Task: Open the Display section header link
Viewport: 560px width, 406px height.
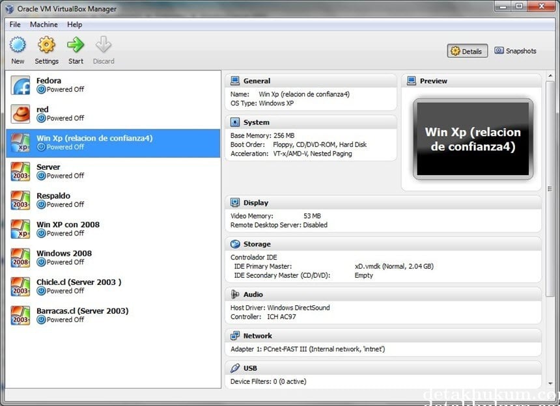Action: [256, 202]
